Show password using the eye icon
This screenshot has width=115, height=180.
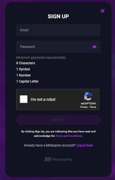pos(94,47)
